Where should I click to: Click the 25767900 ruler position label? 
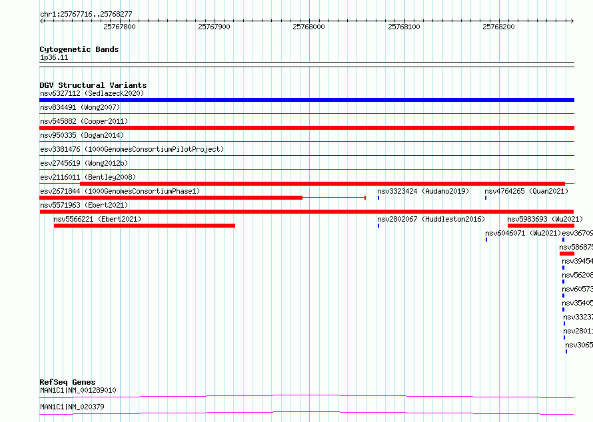214,27
